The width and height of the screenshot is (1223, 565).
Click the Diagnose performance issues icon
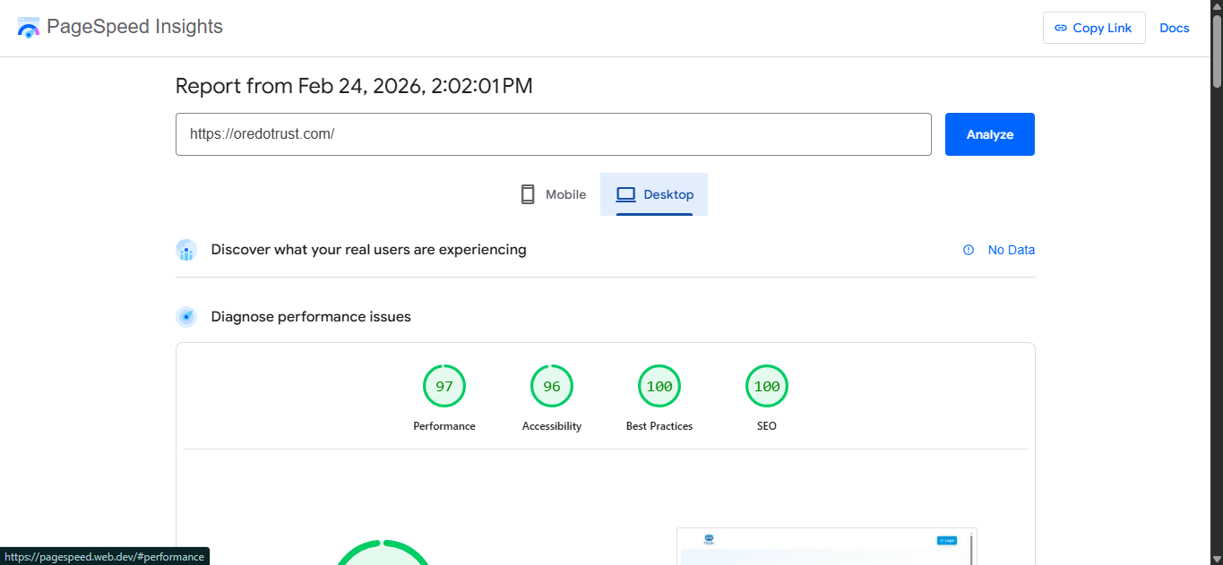[x=186, y=317]
